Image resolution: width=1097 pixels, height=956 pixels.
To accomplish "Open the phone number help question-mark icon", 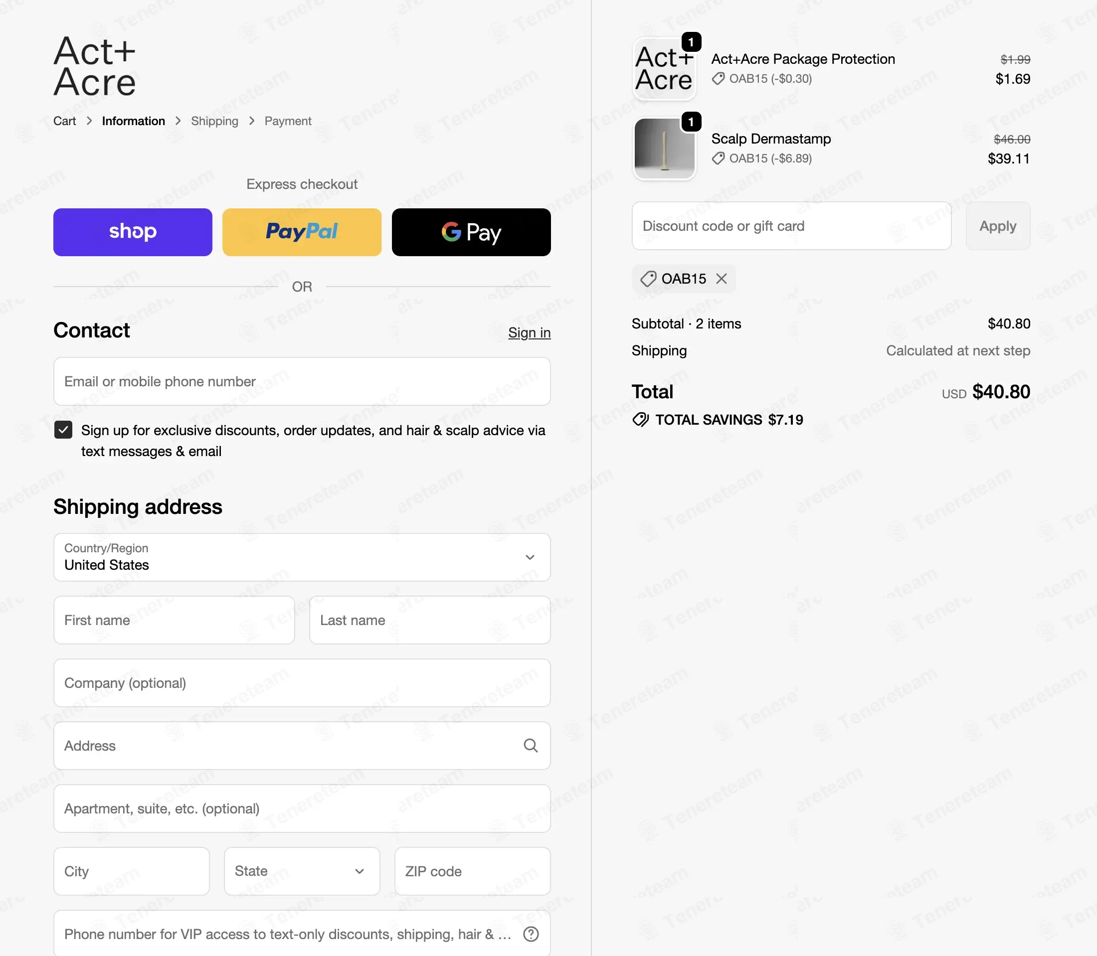I will point(531,934).
